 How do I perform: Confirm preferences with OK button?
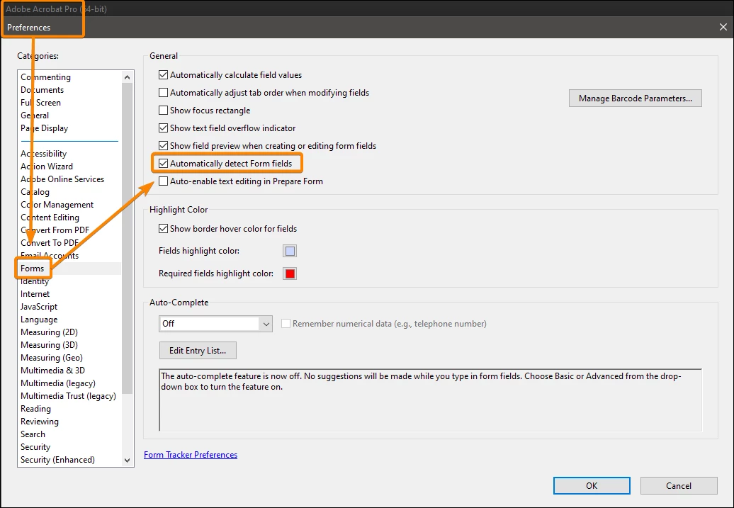(x=592, y=485)
